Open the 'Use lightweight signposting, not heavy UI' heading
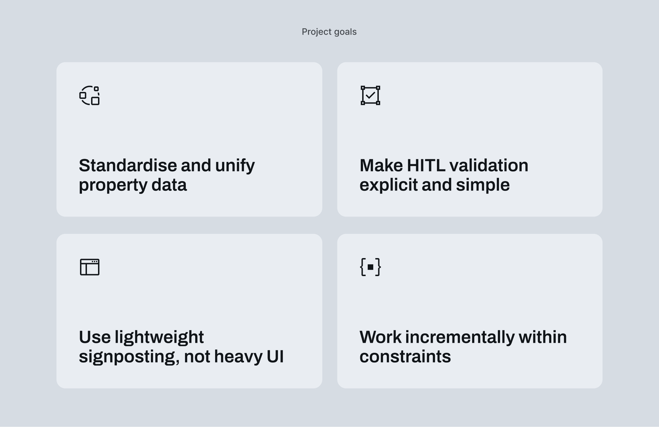659x427 pixels. [x=181, y=347]
